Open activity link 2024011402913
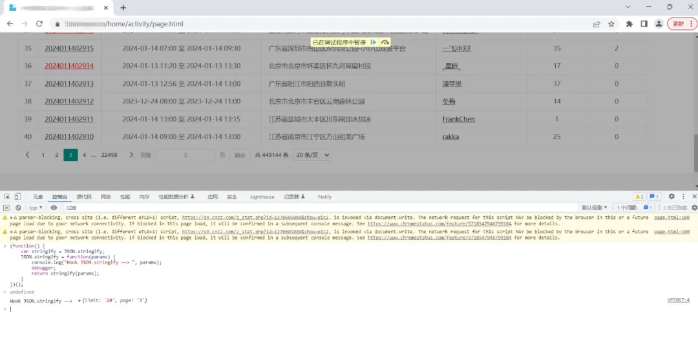The width and height of the screenshot is (698, 350). [x=69, y=83]
